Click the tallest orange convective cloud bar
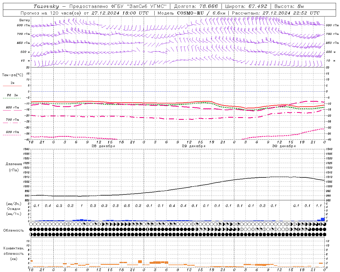The image size is (340, 272). tap(140, 262)
